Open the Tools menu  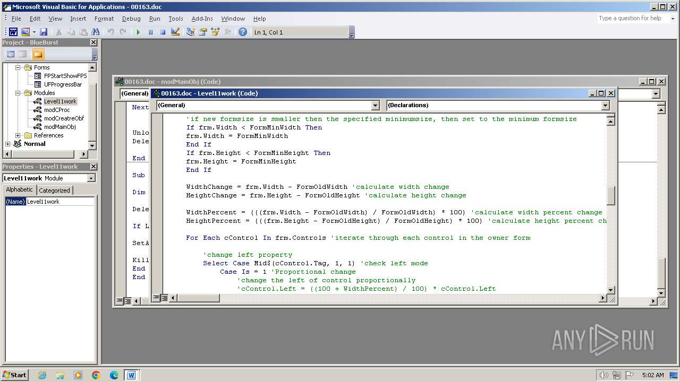(x=176, y=19)
